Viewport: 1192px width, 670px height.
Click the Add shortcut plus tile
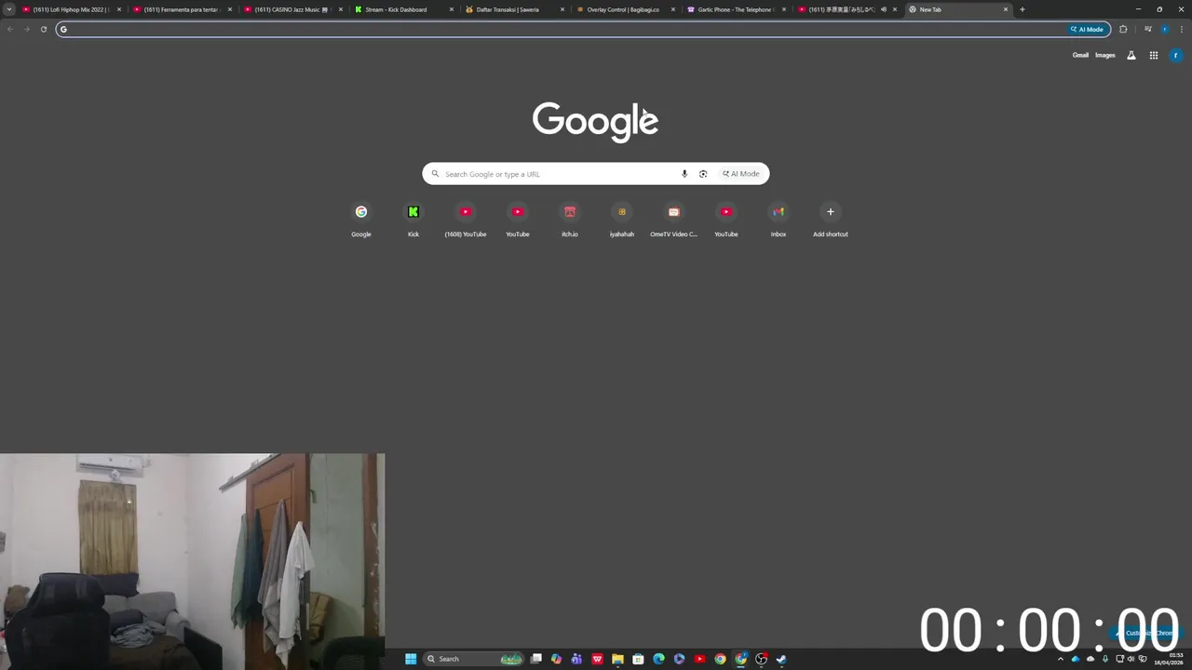click(831, 221)
